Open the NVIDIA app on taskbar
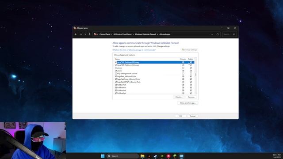The image size is (283, 159). (162, 156)
